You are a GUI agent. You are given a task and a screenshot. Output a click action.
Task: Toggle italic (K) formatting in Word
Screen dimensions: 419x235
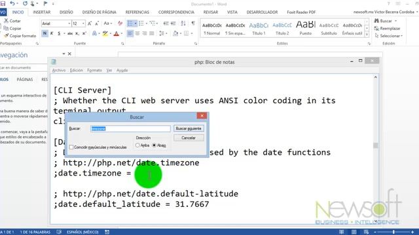[x=52, y=33]
